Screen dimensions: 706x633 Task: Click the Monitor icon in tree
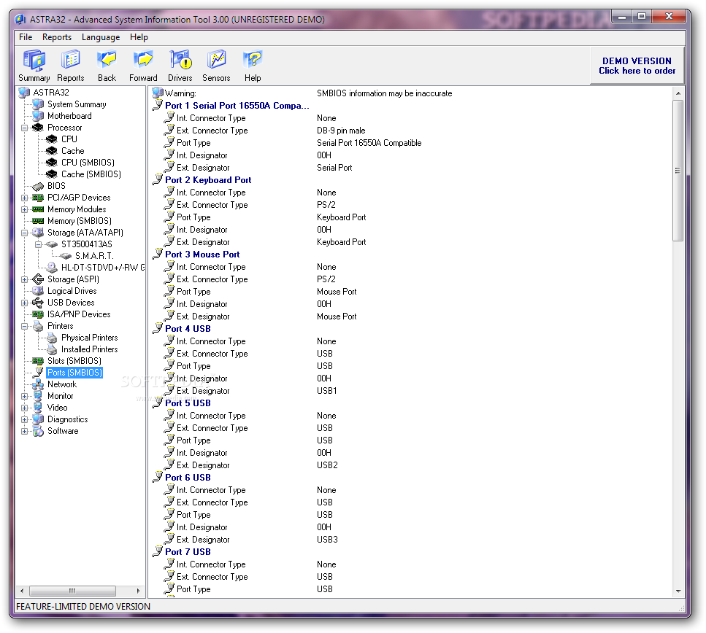(x=38, y=397)
